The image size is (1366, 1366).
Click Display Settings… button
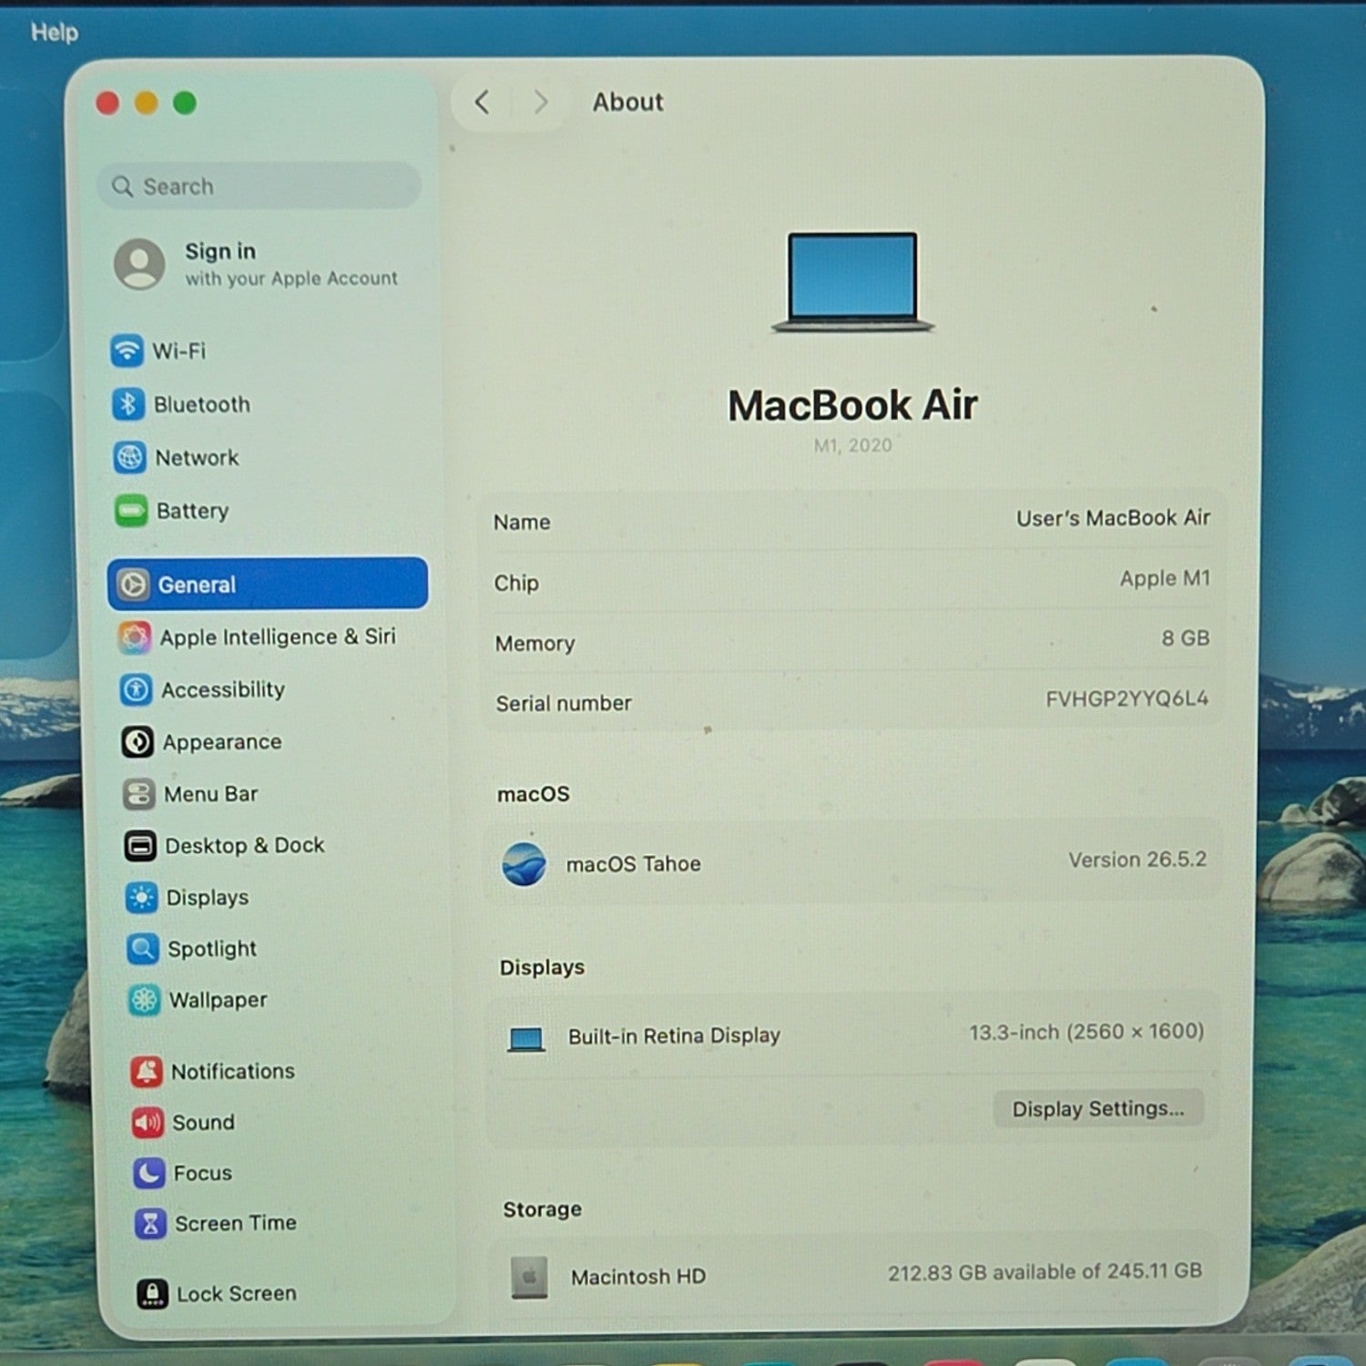tap(1098, 1108)
